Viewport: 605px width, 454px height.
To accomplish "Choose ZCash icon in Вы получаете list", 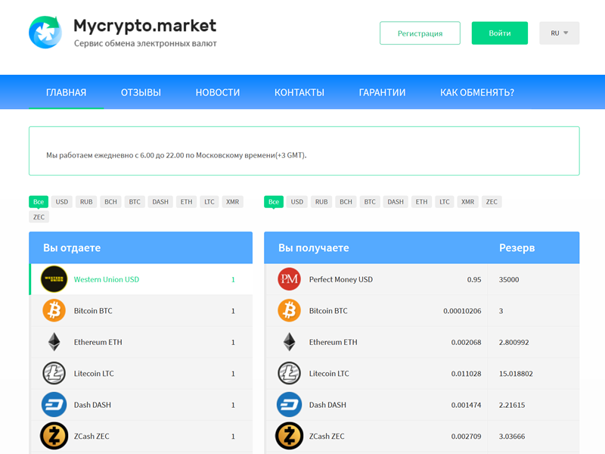I will [290, 436].
